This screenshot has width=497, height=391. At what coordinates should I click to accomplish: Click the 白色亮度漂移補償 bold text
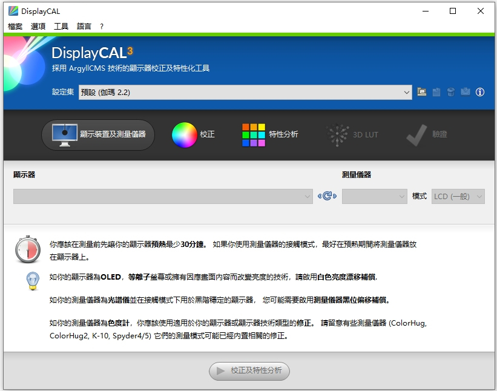(x=346, y=277)
